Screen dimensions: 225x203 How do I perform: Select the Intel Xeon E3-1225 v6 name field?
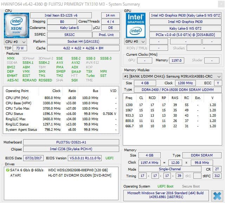[61, 16]
